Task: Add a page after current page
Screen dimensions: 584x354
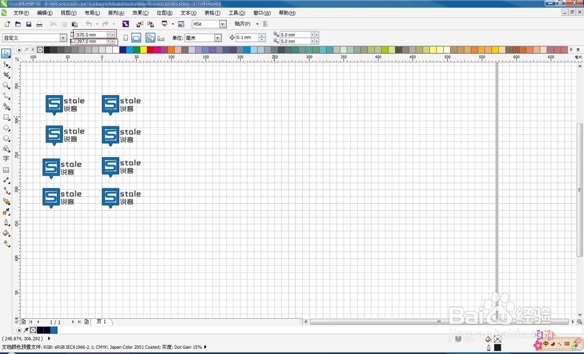Action: click(x=86, y=322)
